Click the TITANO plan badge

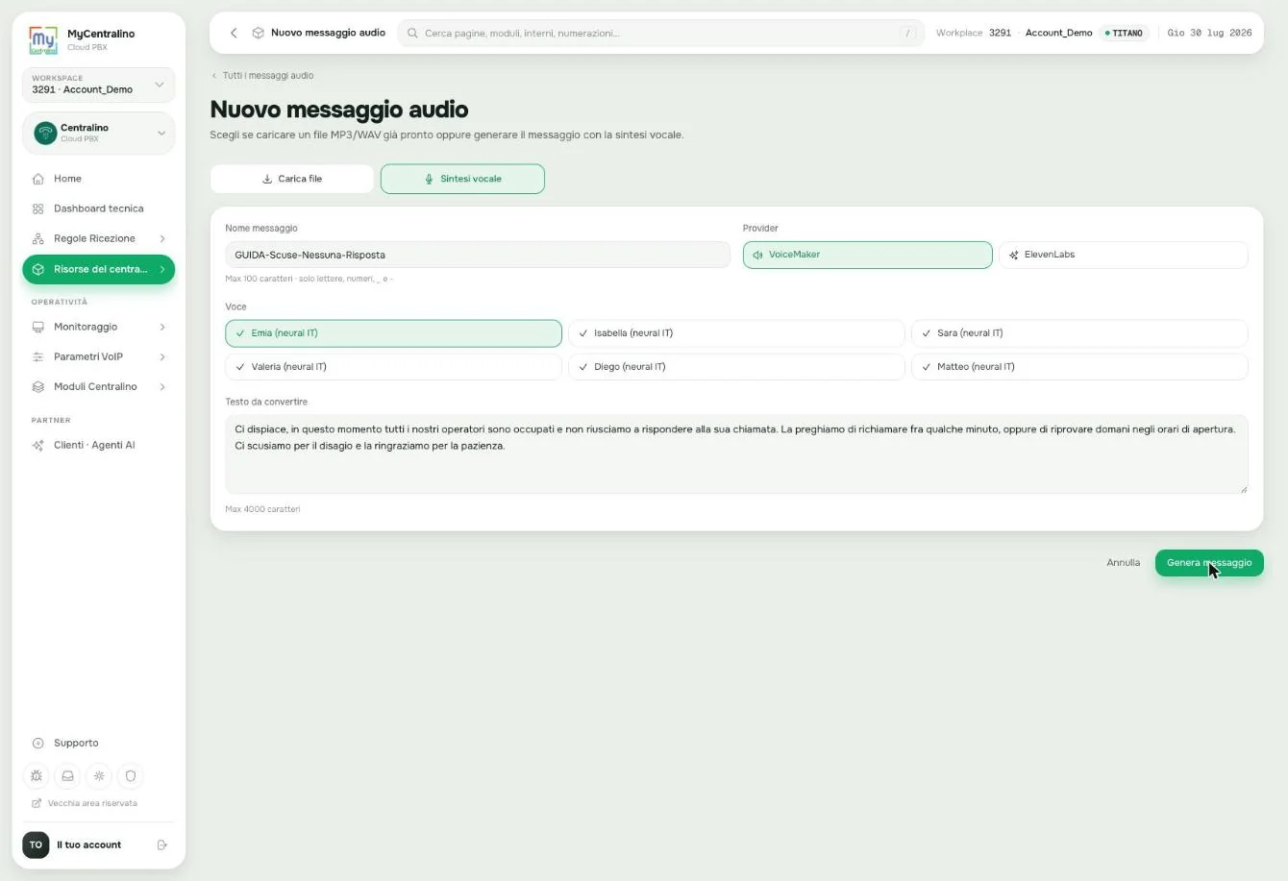(x=1124, y=33)
